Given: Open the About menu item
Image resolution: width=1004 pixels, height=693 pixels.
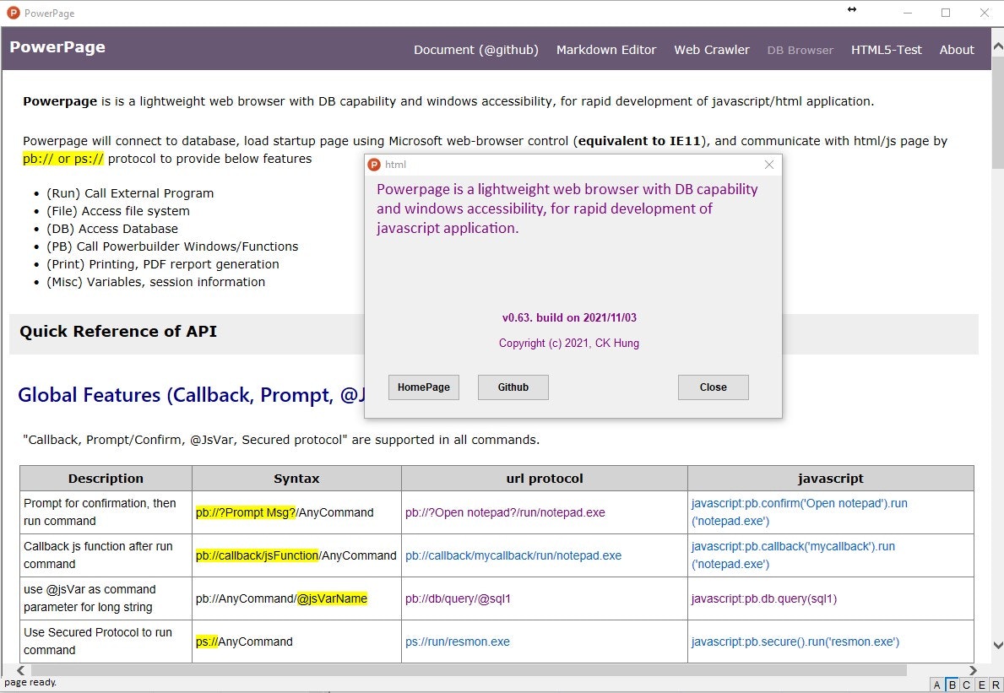Looking at the screenshot, I should (x=957, y=50).
